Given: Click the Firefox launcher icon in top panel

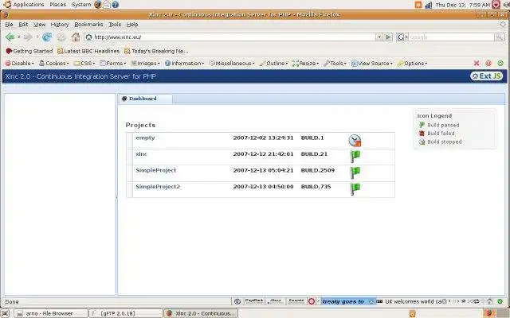Looking at the screenshot, I should coord(97,4).
